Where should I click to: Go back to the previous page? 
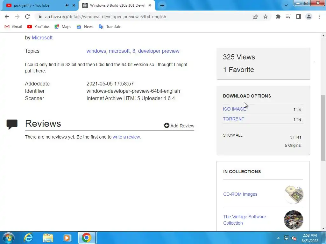click(x=7, y=17)
